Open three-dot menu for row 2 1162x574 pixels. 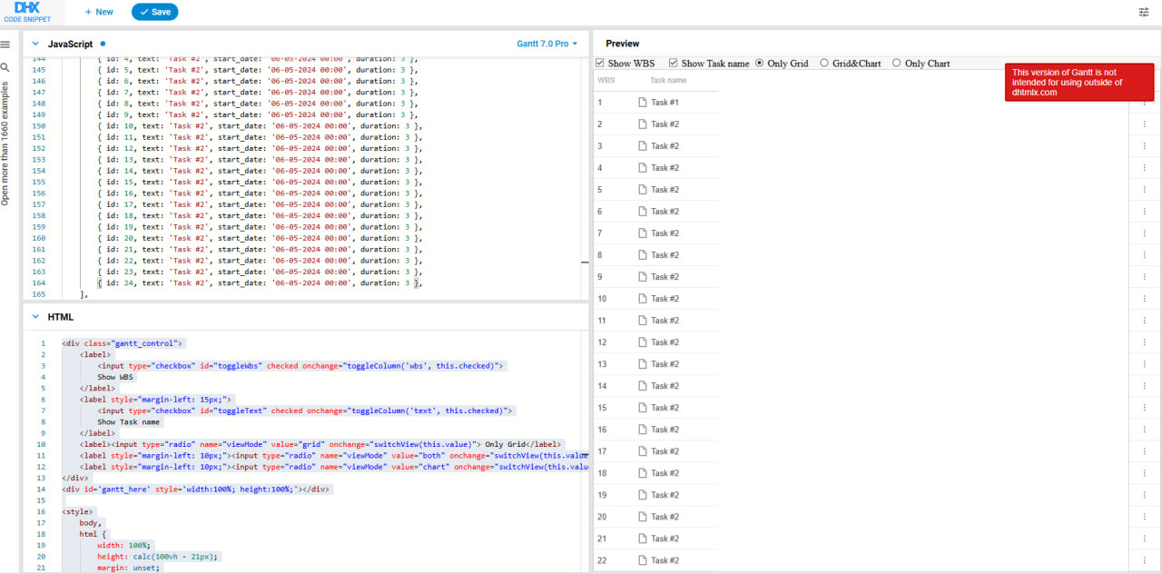click(x=1144, y=124)
